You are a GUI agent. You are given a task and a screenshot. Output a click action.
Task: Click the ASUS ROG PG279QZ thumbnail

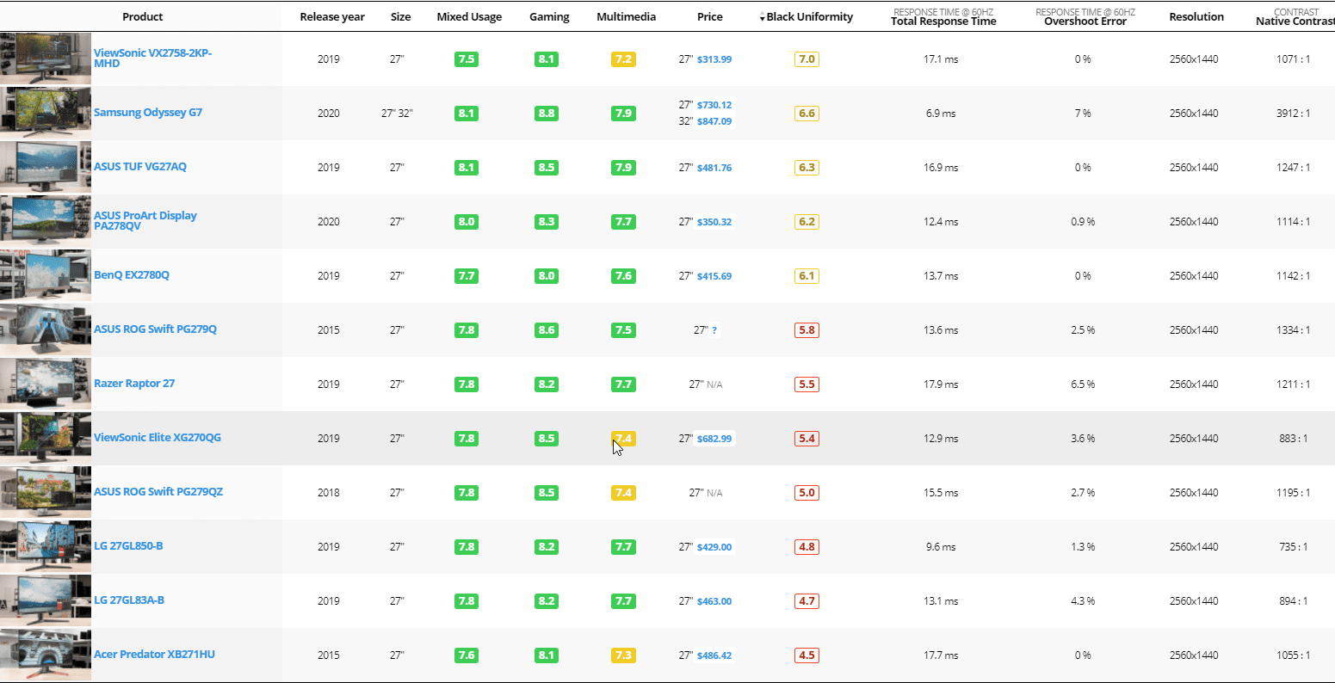click(46, 492)
